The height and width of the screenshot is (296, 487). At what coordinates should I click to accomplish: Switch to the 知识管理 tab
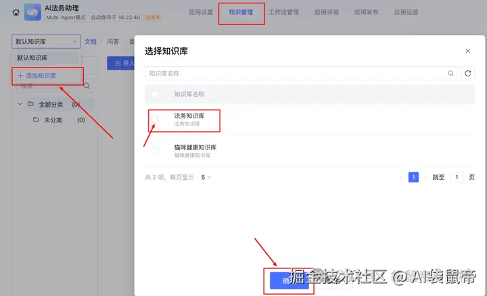pos(241,12)
